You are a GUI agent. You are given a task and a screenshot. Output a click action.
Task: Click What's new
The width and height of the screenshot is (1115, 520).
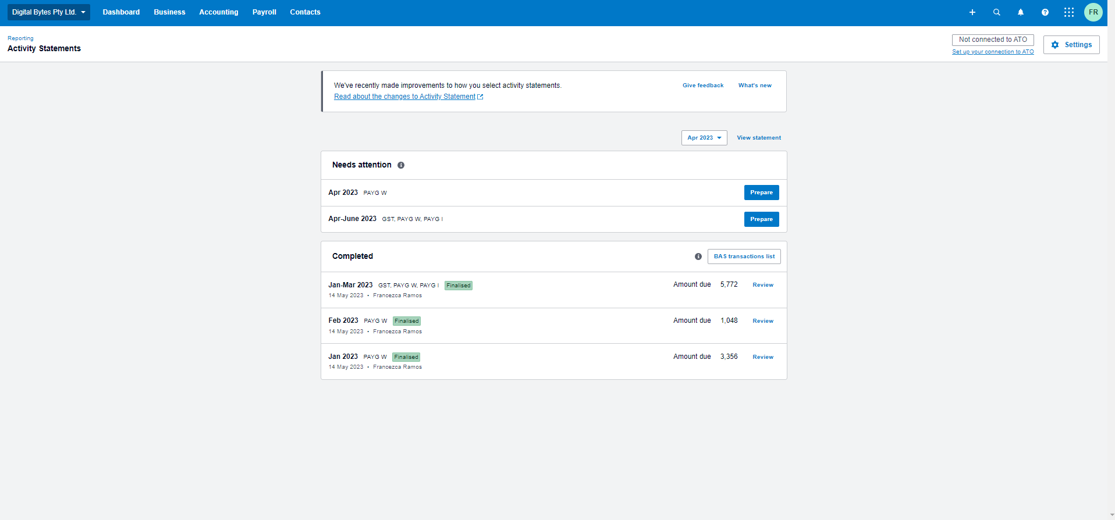coord(755,86)
